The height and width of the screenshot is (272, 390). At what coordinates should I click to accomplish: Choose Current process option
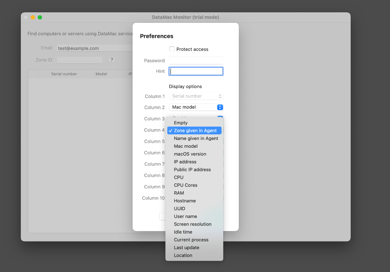(x=194, y=240)
